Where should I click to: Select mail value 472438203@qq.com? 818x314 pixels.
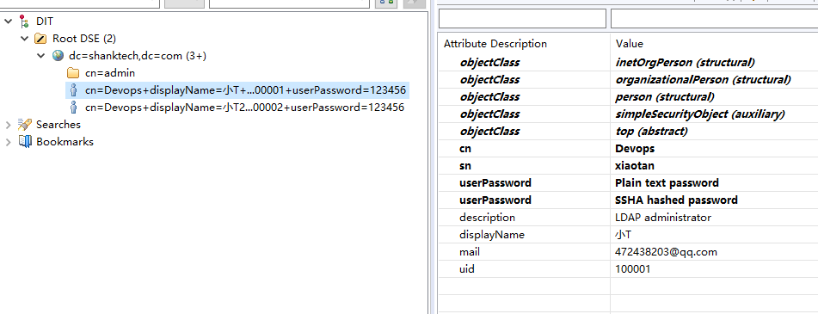pyautogui.click(x=667, y=252)
